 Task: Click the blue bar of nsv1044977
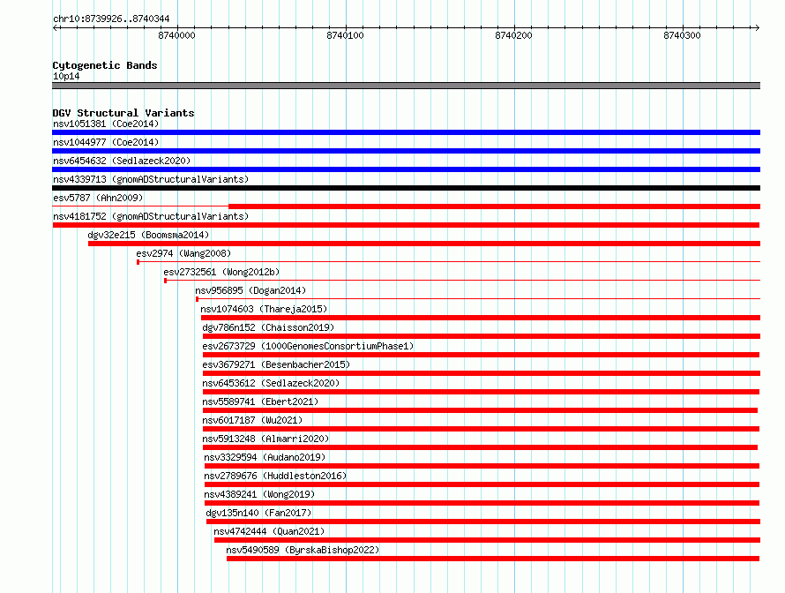point(406,151)
